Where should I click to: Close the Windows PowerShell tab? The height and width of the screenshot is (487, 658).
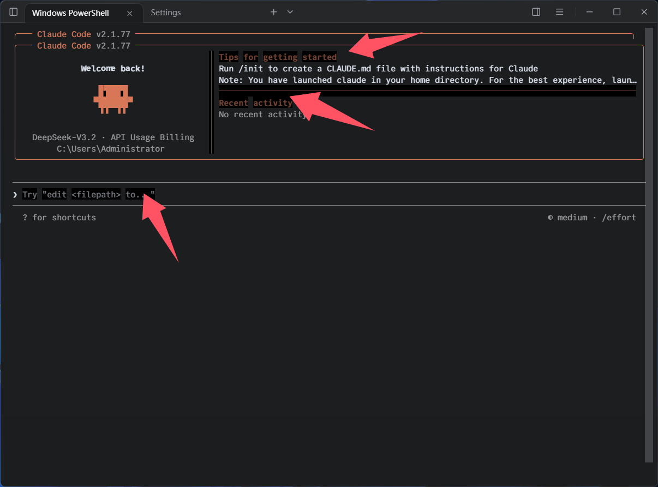(x=129, y=13)
